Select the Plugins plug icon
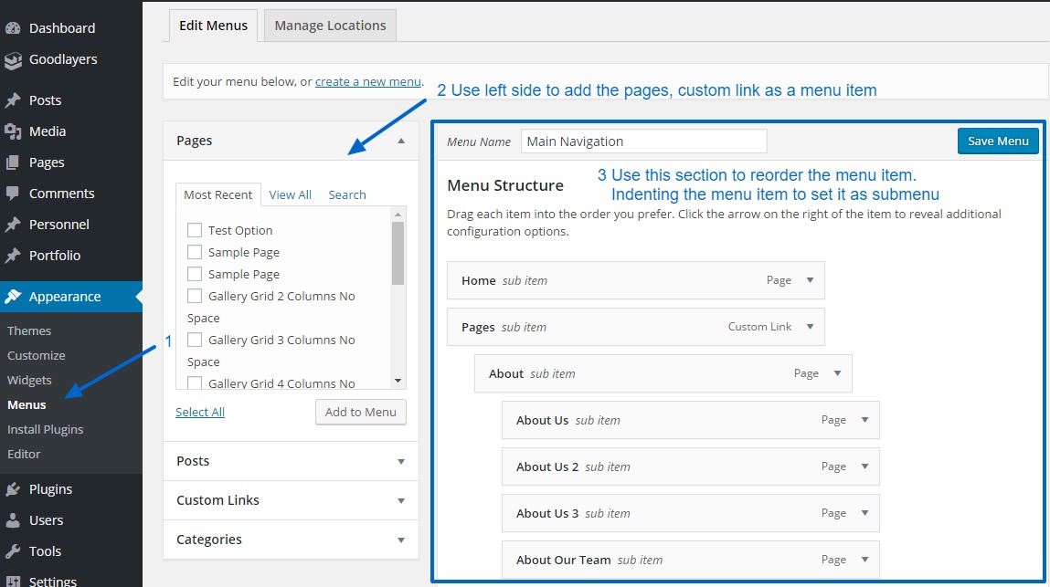Image resolution: width=1050 pixels, height=587 pixels. click(13, 489)
